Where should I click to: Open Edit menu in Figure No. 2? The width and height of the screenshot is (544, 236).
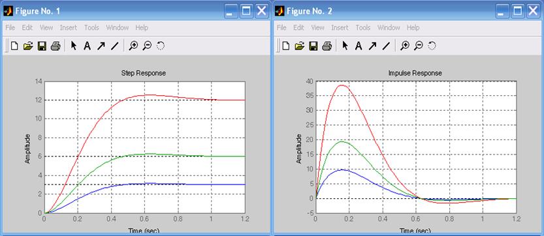[x=298, y=27]
